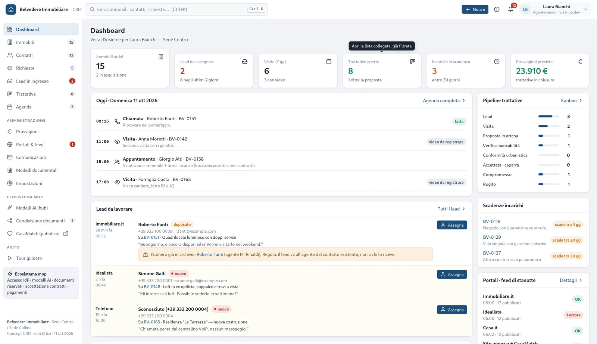Open CasaMatch external link icon
The width and height of the screenshot is (597, 344).
tap(66, 234)
